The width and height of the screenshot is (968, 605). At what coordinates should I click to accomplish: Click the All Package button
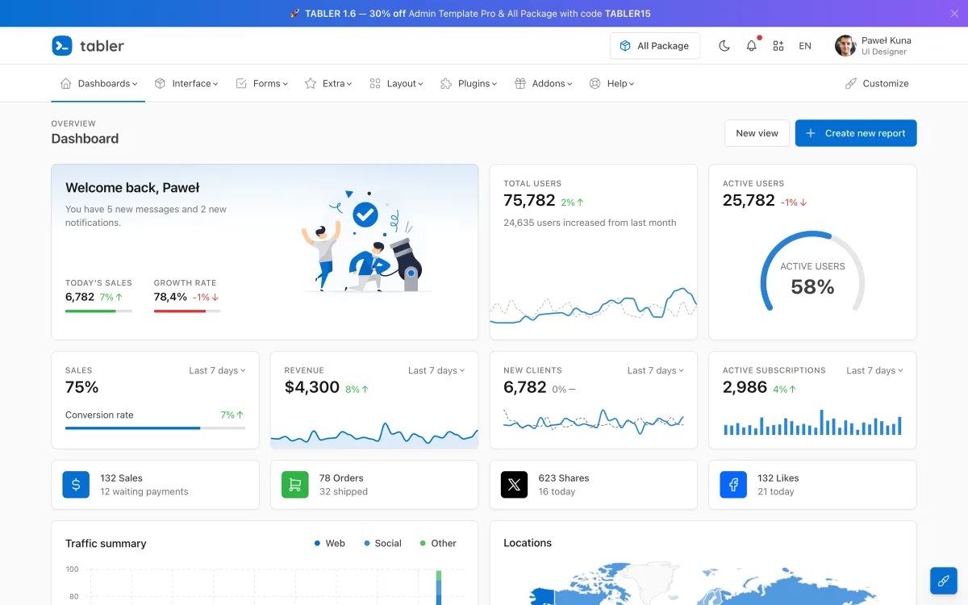coord(655,46)
